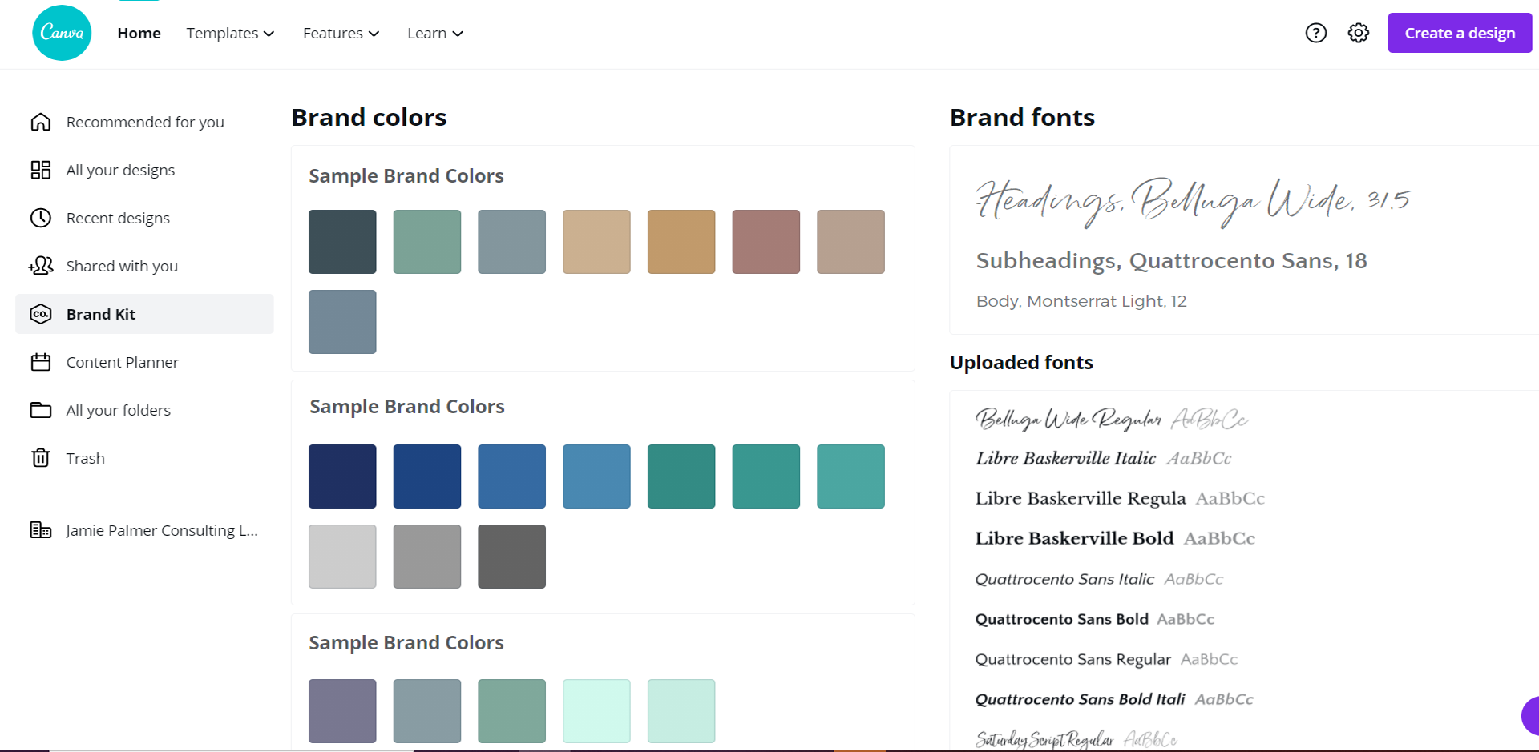Select the dark slate swatch, first palette
1539x752 pixels.
[342, 242]
